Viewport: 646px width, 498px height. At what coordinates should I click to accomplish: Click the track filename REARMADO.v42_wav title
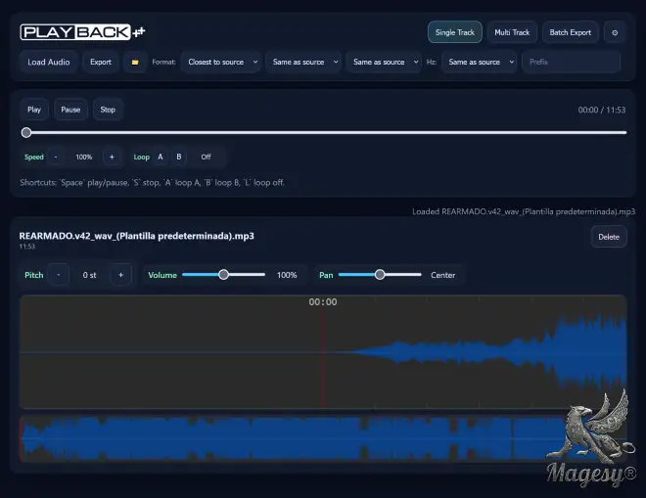tap(137, 236)
